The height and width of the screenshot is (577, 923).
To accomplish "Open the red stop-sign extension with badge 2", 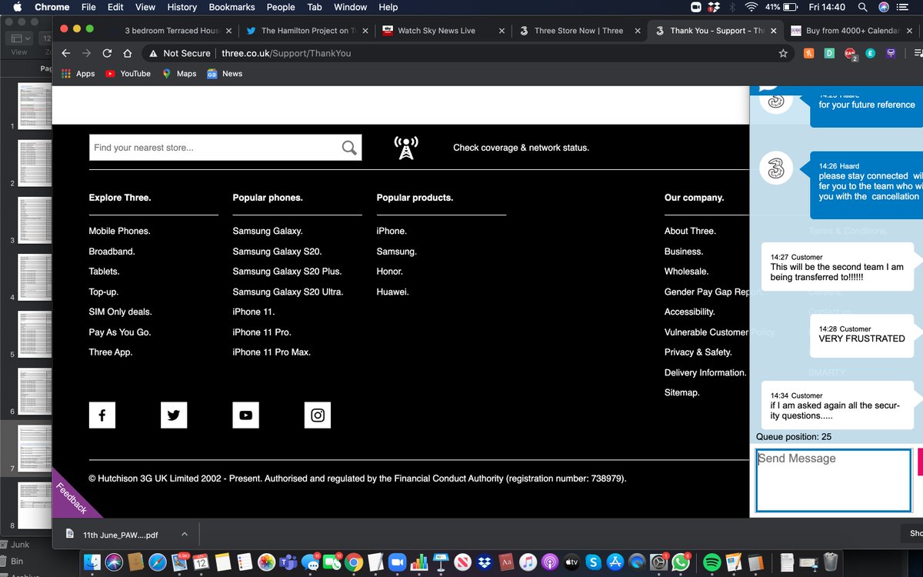I will [850, 54].
